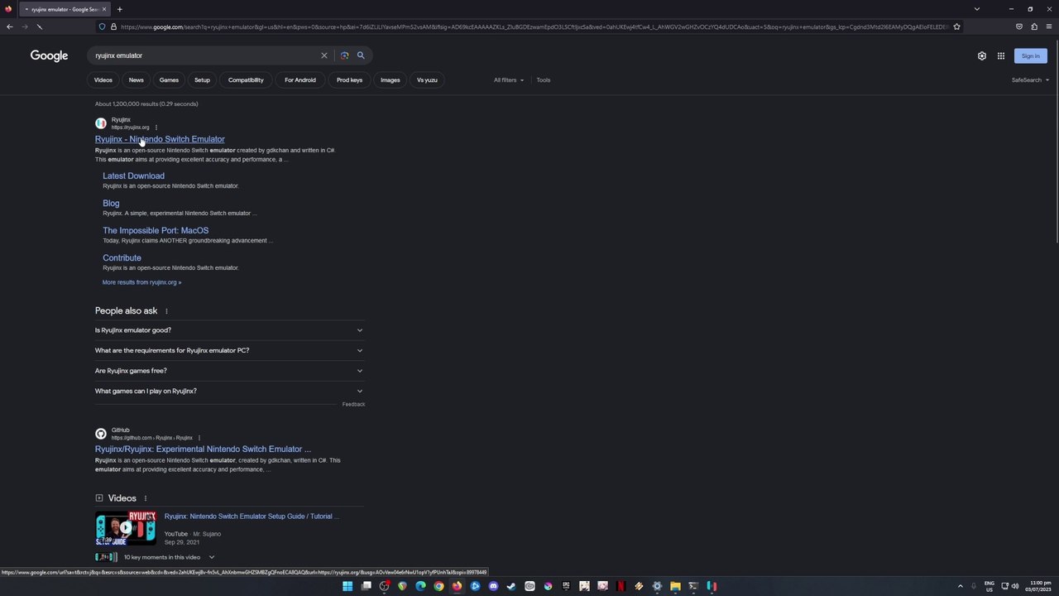Open the SafeSearch dropdown
Viewport: 1059px width, 596px height.
tap(1030, 80)
